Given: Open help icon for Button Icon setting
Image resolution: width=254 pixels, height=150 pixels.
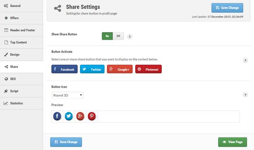Looking at the screenshot, I should (x=245, y=95).
